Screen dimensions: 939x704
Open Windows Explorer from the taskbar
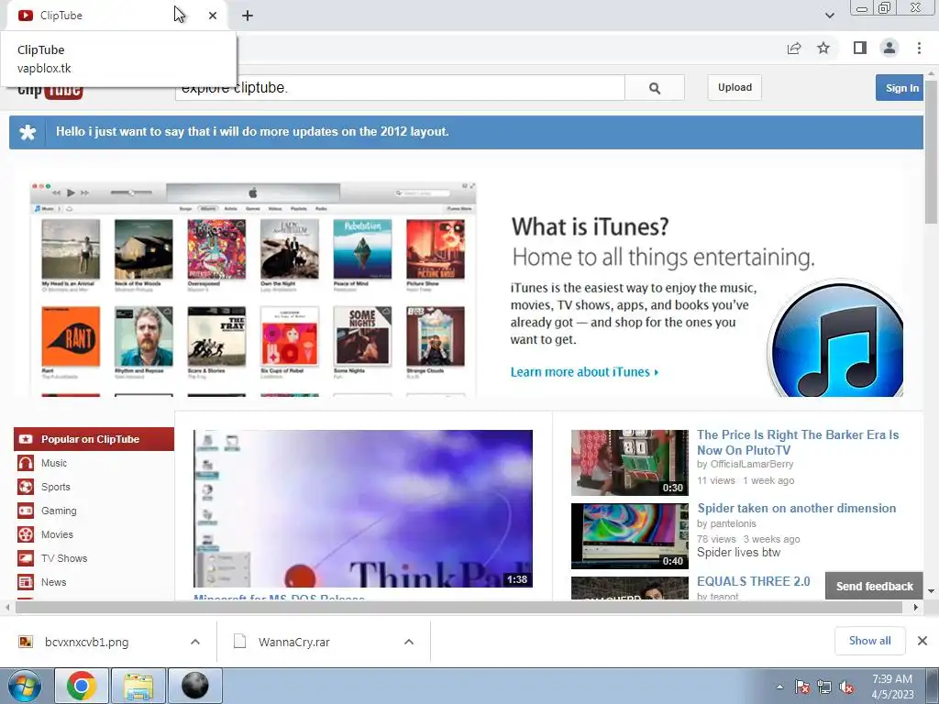(138, 686)
